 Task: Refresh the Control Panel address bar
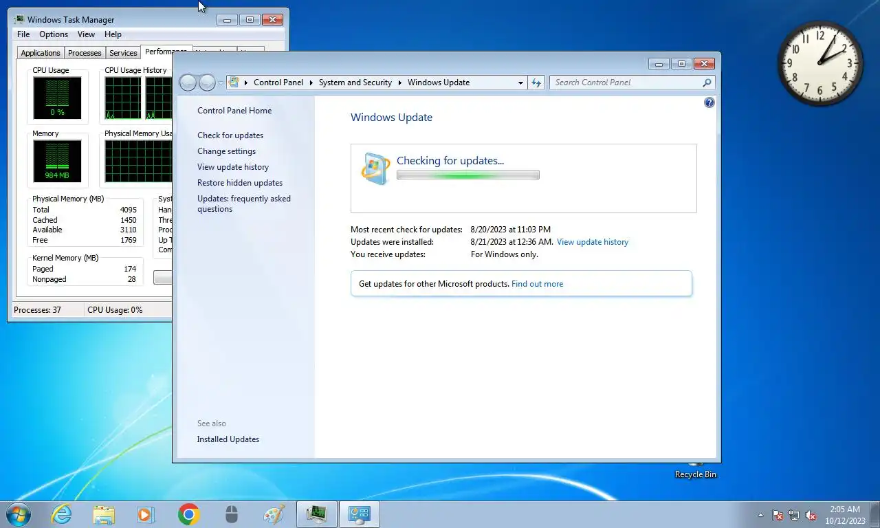pyautogui.click(x=536, y=82)
